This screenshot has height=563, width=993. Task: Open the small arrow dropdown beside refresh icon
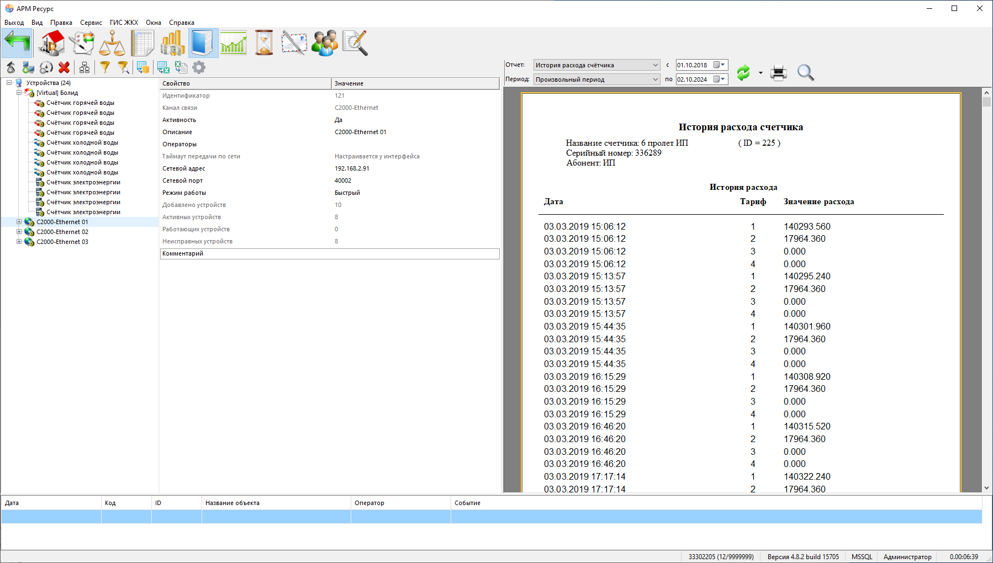pyautogui.click(x=760, y=73)
